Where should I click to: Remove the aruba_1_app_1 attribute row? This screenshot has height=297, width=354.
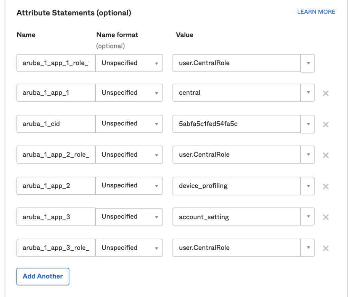pos(325,93)
